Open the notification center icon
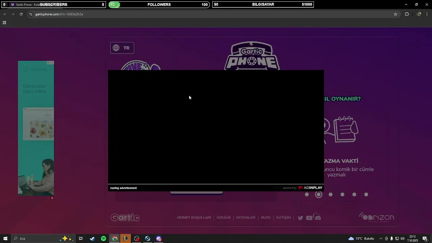 [425, 239]
